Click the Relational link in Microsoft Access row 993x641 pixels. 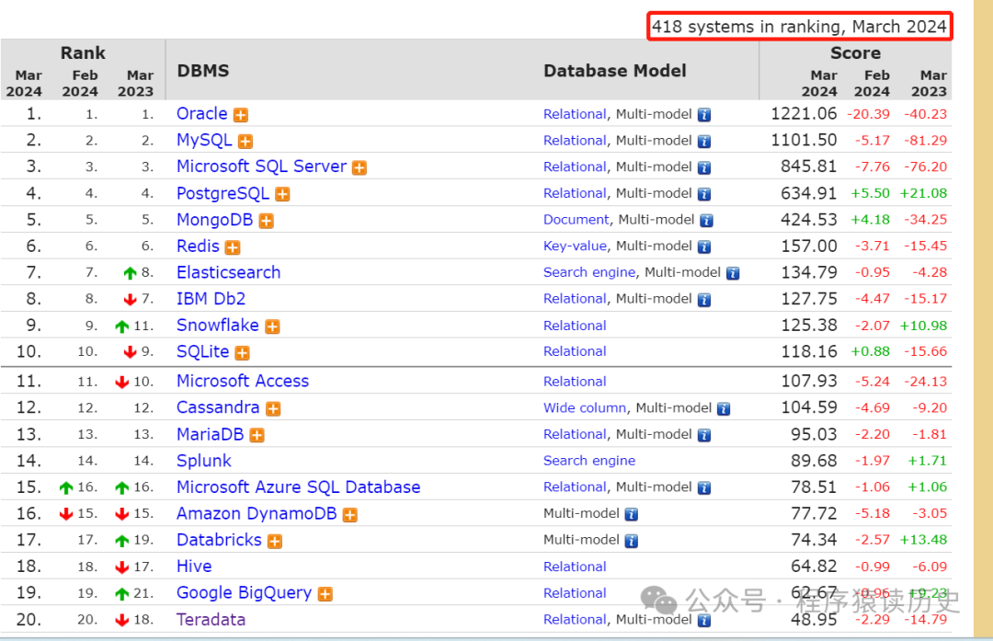(x=575, y=382)
